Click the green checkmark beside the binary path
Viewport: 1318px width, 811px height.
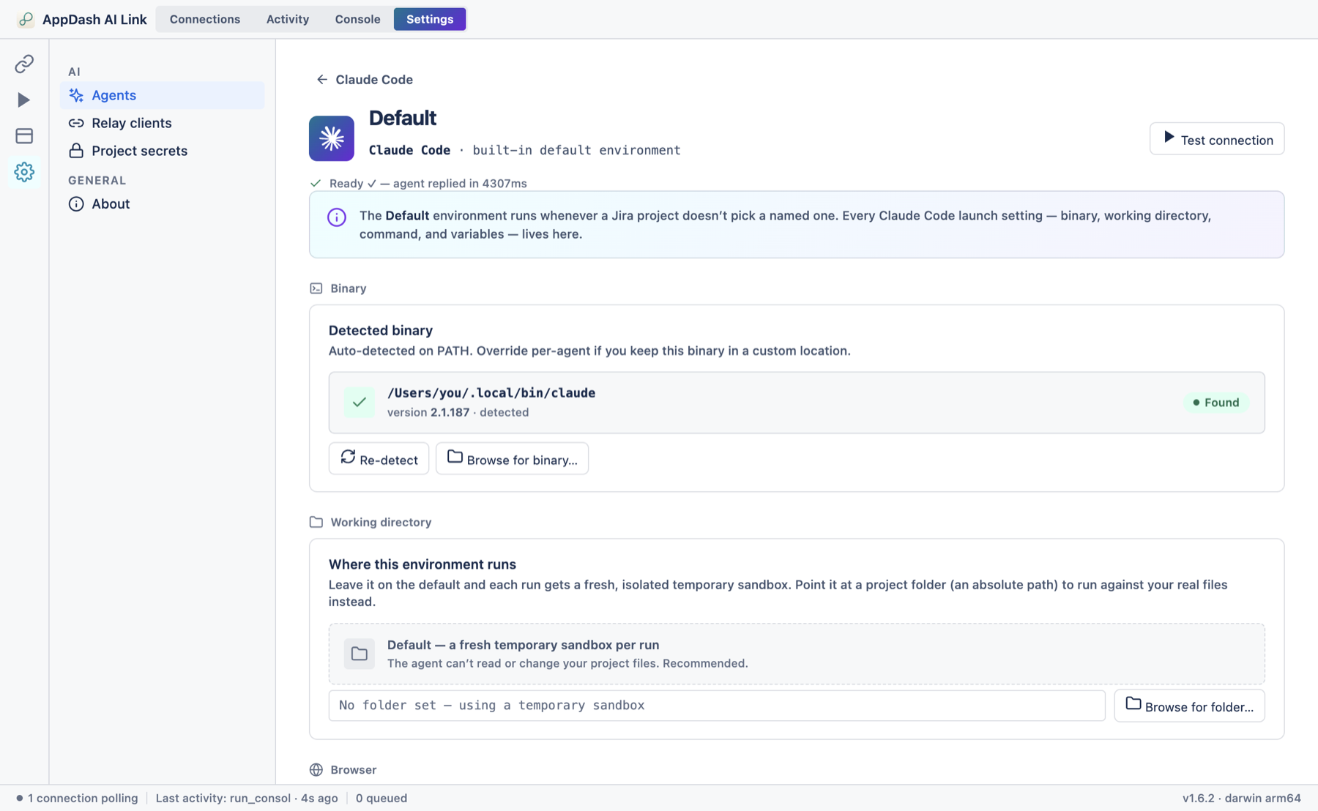click(x=359, y=402)
